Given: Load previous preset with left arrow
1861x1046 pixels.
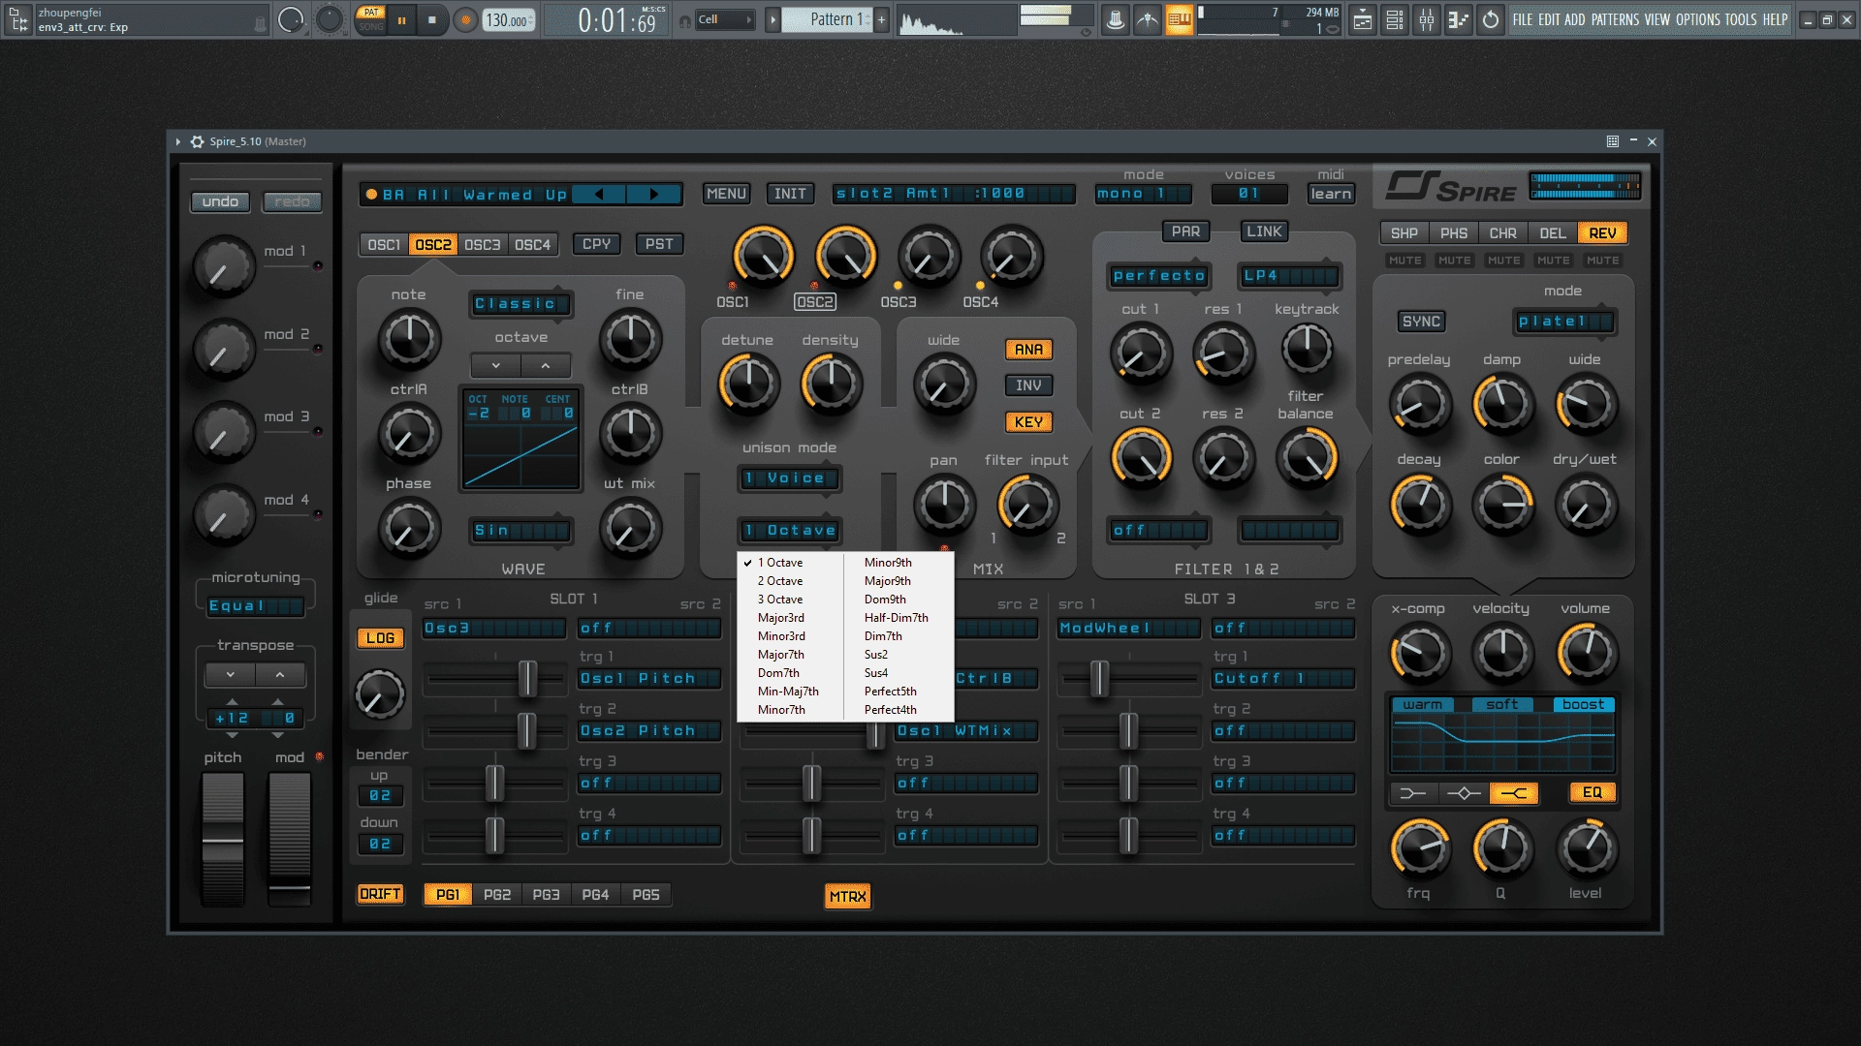Looking at the screenshot, I should (599, 194).
